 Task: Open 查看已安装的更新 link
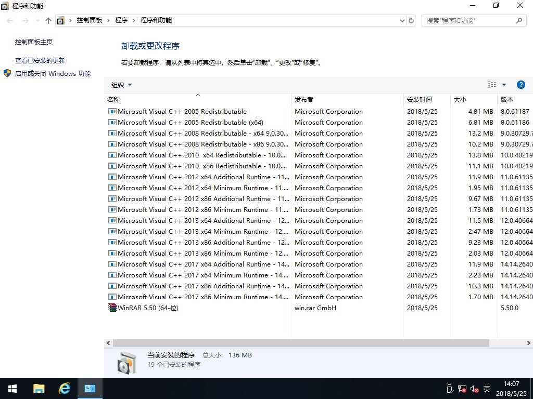tap(40, 60)
